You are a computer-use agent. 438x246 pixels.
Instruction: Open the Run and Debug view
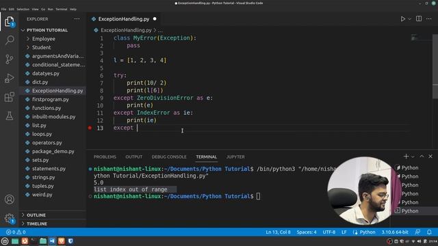pyautogui.click(x=9, y=78)
